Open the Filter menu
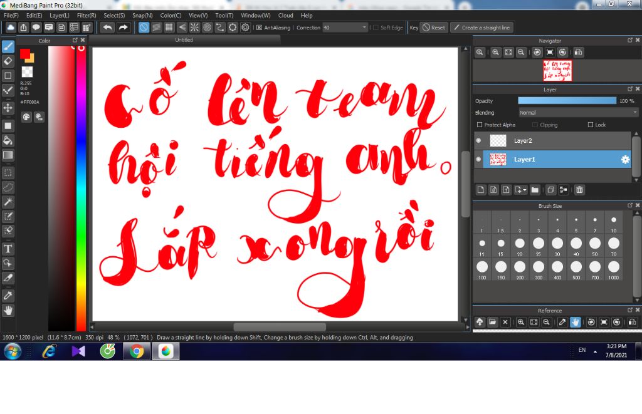The image size is (642, 414). (x=87, y=15)
